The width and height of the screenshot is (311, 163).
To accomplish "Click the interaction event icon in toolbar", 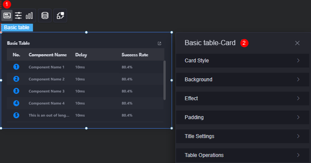I will coord(60,15).
